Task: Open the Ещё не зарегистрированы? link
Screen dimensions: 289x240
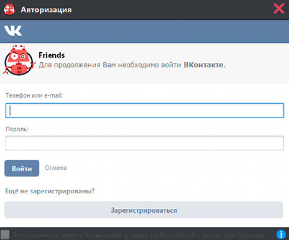Action: tap(50, 191)
